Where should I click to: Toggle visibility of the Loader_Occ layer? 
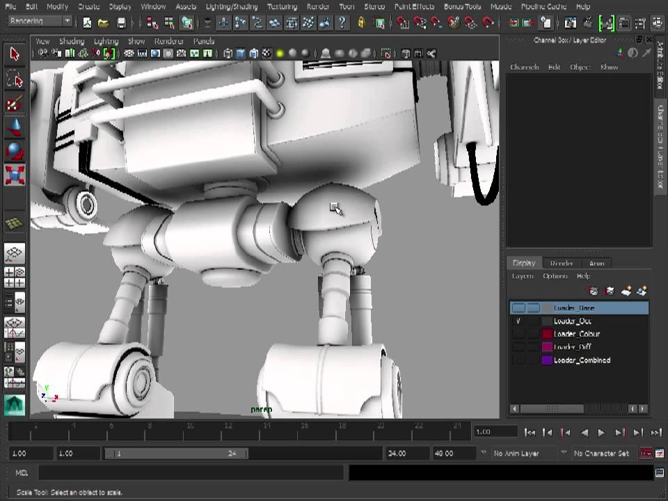[x=518, y=321]
